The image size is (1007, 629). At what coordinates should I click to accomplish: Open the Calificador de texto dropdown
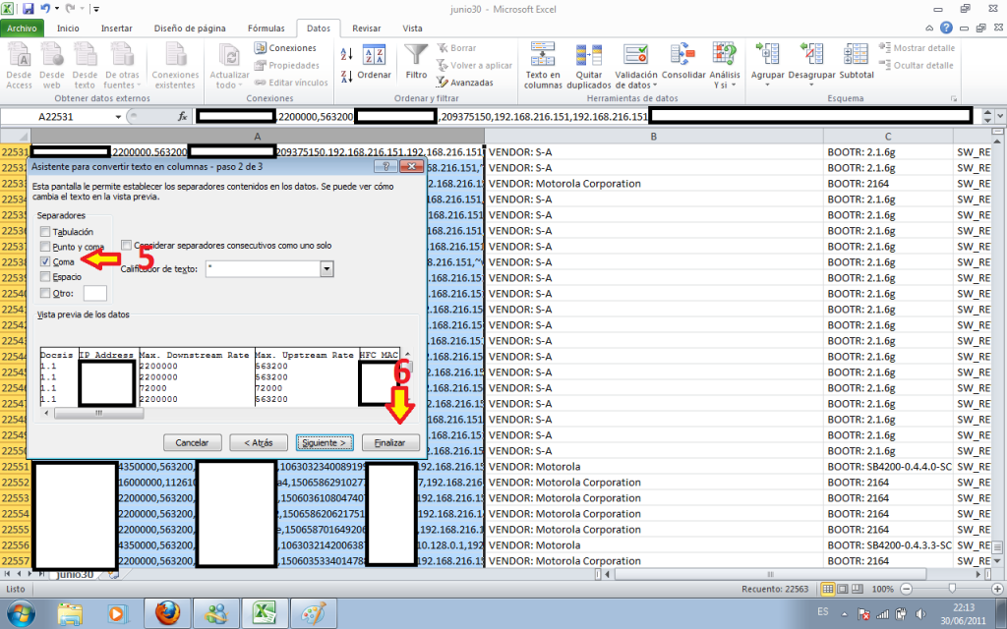click(326, 269)
